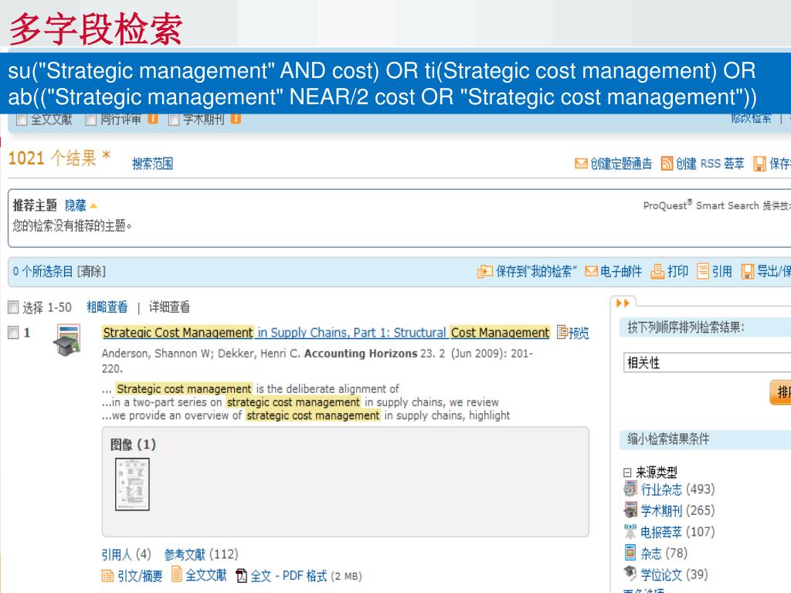791x593 pixels.
Task: Click the dissertations (学位论文) graduation cap icon
Action: click(630, 574)
